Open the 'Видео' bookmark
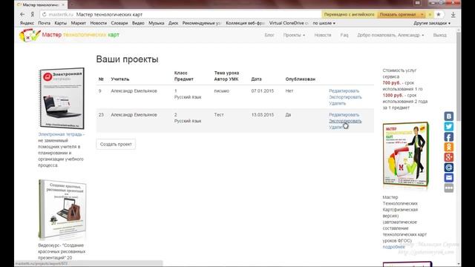 pos(138,23)
